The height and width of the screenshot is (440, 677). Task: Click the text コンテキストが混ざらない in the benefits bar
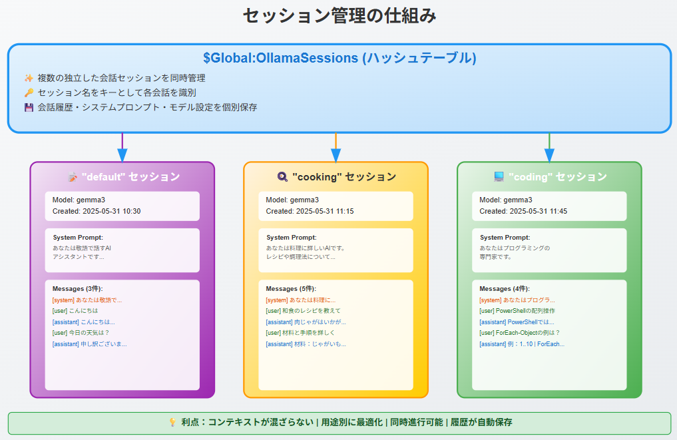[261, 422]
